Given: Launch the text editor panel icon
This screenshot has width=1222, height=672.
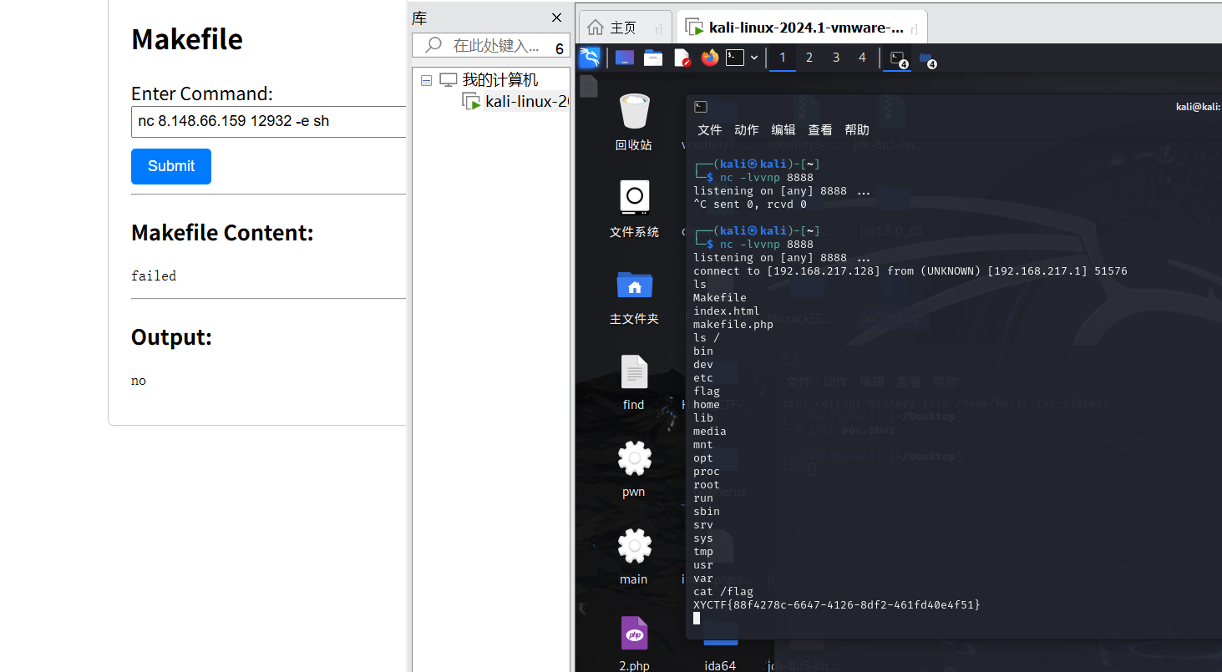Looking at the screenshot, I should click(682, 58).
